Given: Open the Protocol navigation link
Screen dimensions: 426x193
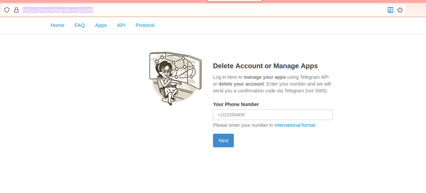Looking at the screenshot, I should pos(145,25).
